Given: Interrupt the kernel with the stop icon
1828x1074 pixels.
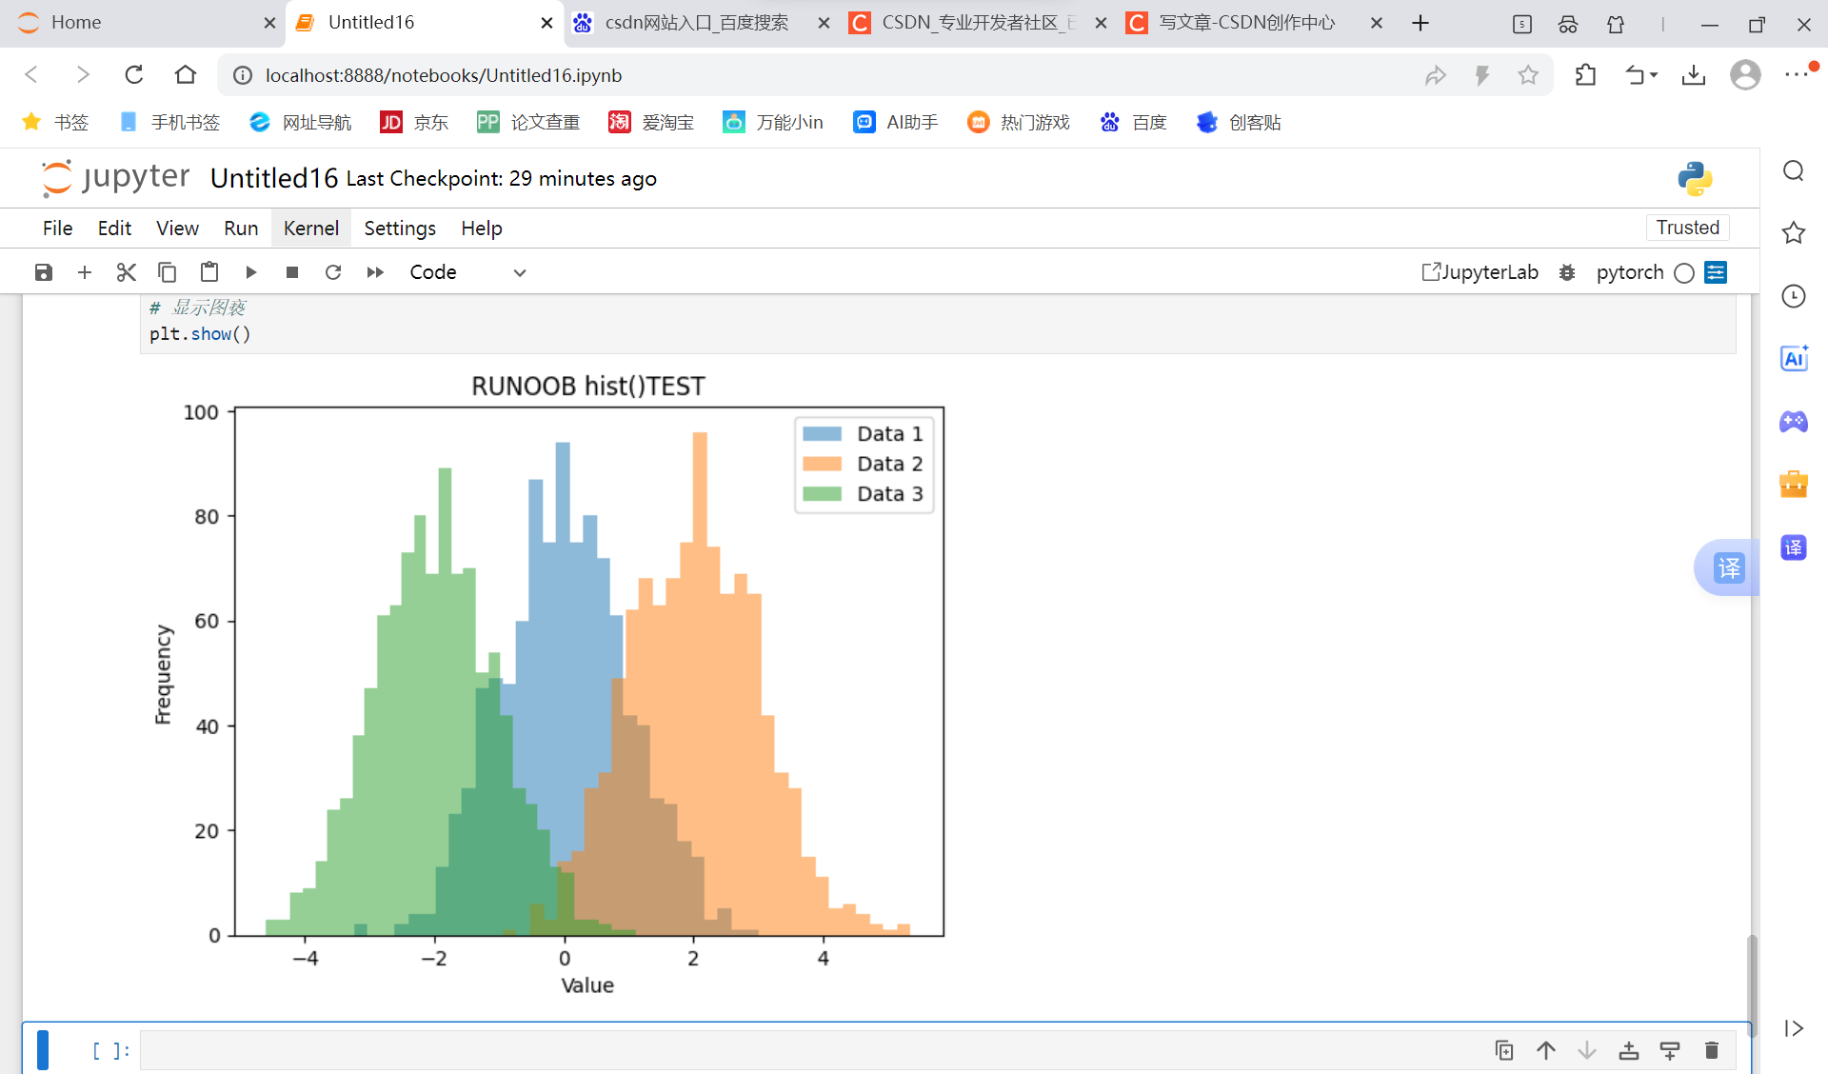Looking at the screenshot, I should 292,272.
